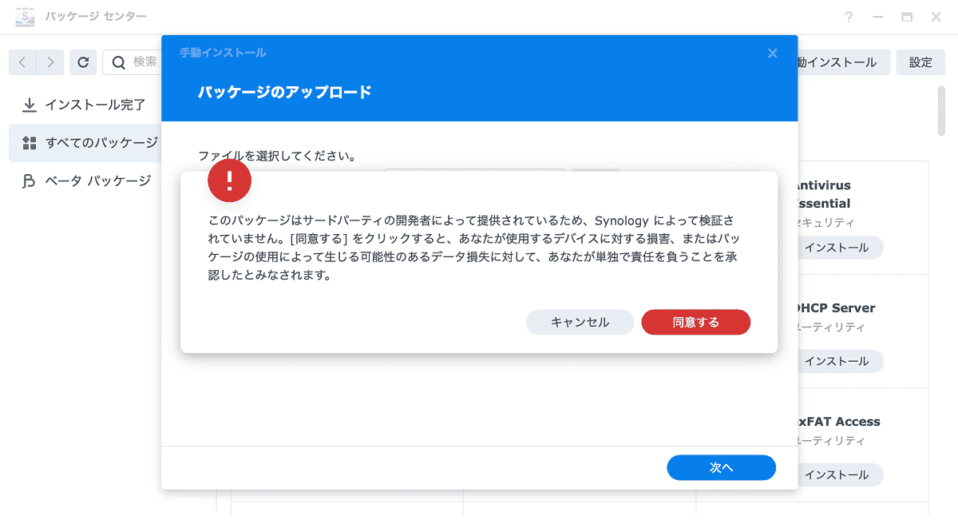Go forward with the right arrow button
The height and width of the screenshot is (524, 958).
[50, 62]
